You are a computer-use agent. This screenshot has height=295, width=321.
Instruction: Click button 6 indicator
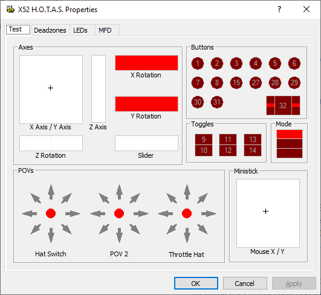pyautogui.click(x=294, y=63)
